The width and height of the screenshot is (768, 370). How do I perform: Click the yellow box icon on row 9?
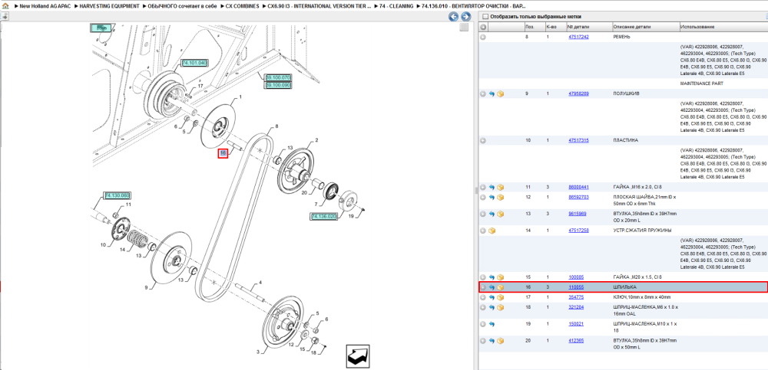pos(500,93)
